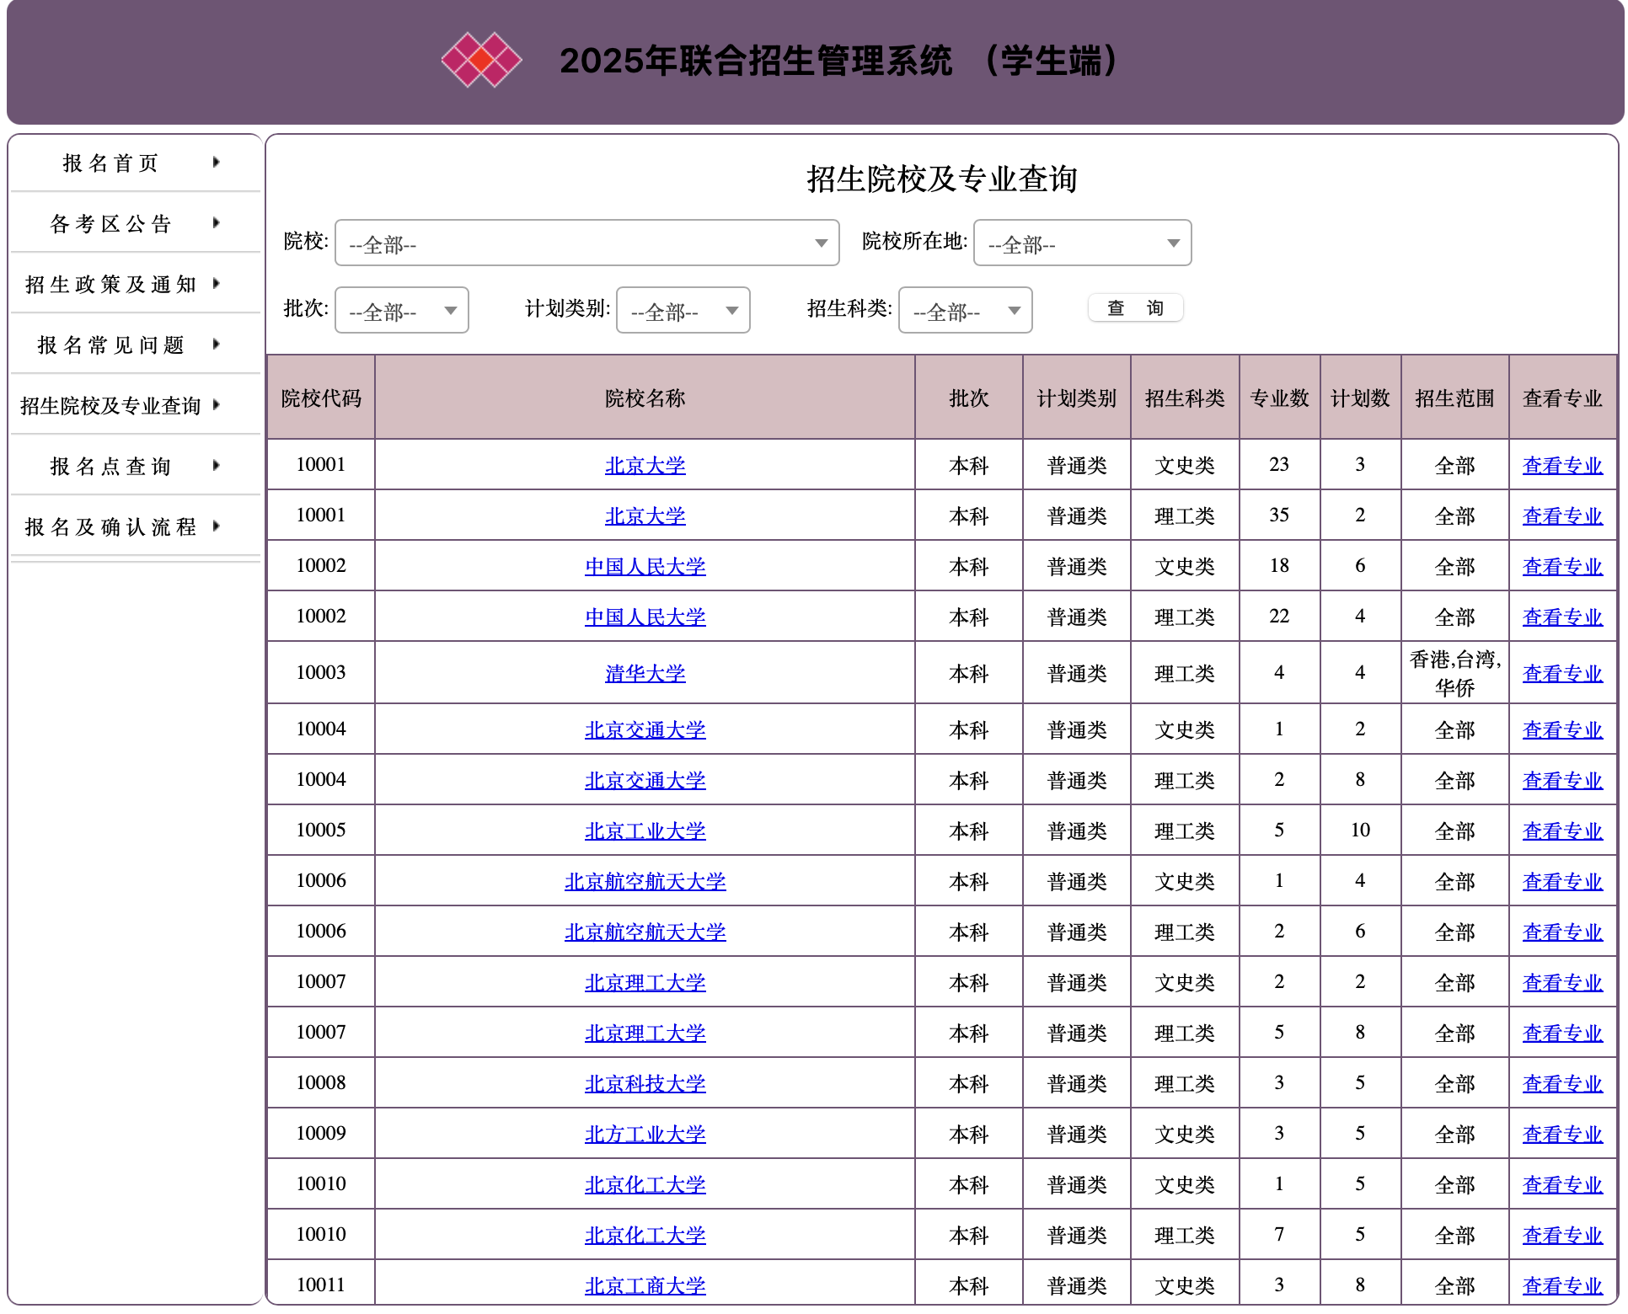Open 北京化工大学 link in 文史类 row

[x=645, y=1184]
